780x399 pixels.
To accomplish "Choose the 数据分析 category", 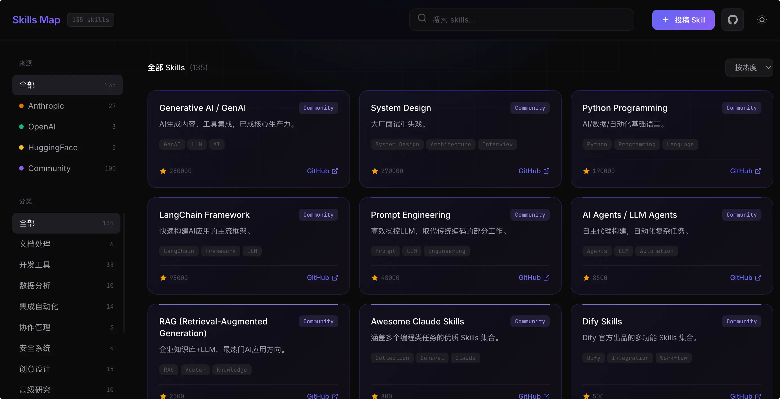I will coord(66,286).
